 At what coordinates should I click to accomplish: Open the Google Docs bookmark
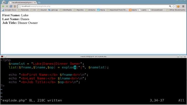click(9, 10)
